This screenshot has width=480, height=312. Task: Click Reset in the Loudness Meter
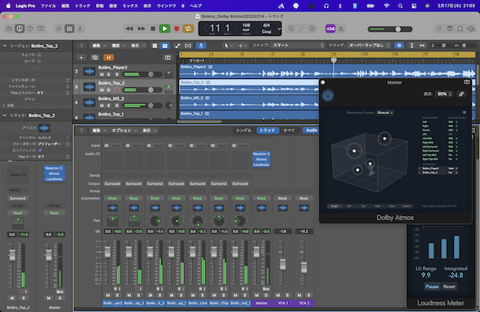coord(449,287)
